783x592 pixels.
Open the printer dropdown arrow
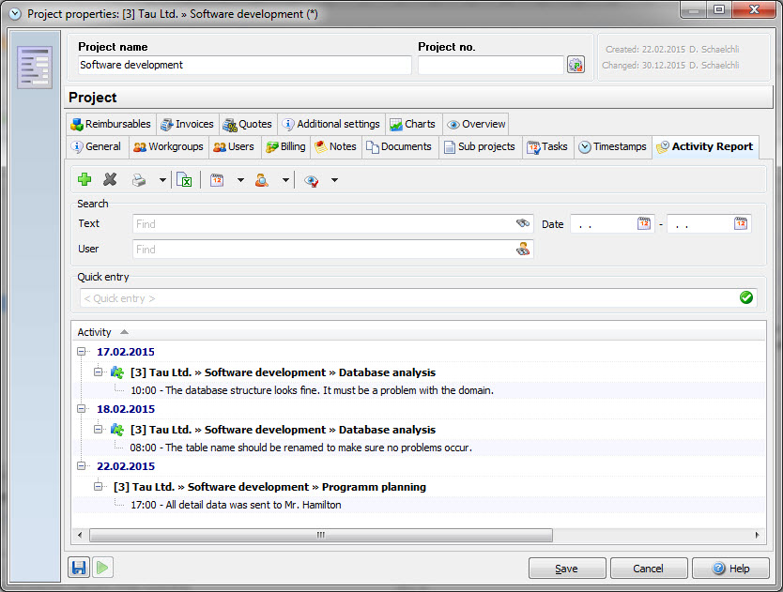(x=162, y=180)
